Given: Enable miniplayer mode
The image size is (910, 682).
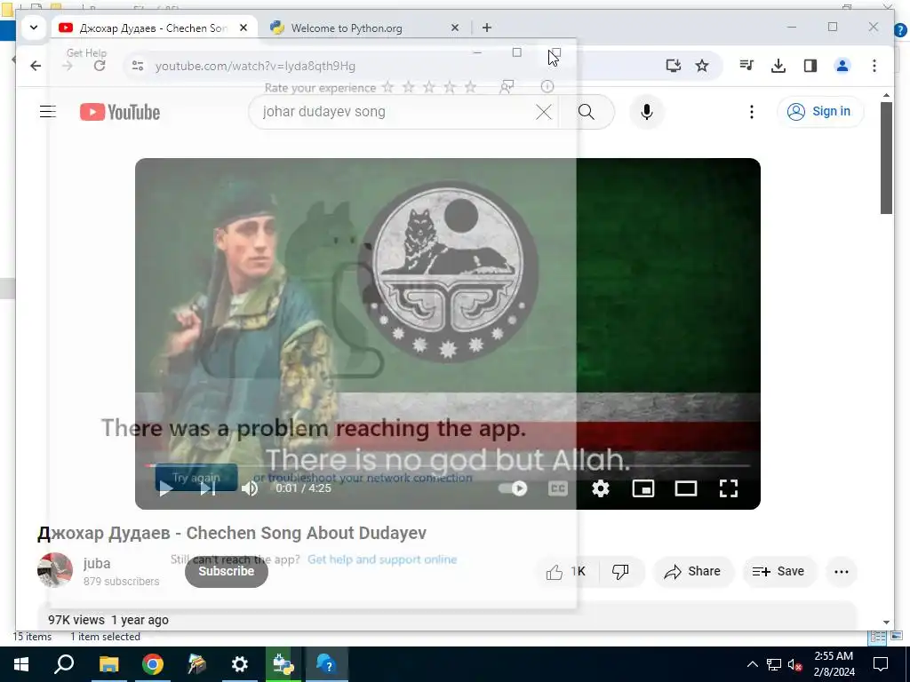Looking at the screenshot, I should click(643, 488).
